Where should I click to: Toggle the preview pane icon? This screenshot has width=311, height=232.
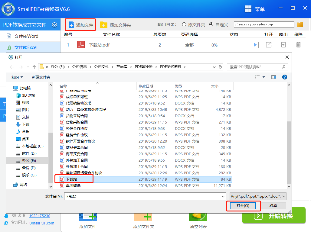click(274, 77)
